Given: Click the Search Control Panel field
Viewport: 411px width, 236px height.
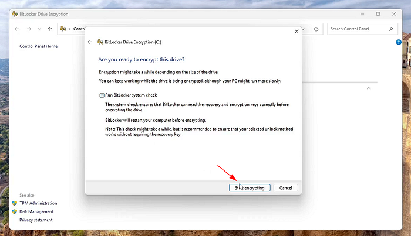Looking at the screenshot, I should point(362,29).
